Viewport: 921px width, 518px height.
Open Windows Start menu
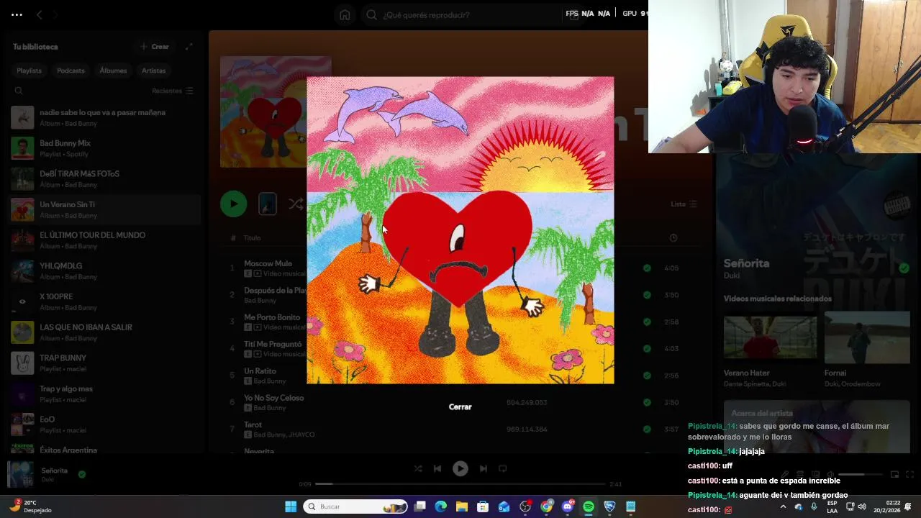[291, 506]
